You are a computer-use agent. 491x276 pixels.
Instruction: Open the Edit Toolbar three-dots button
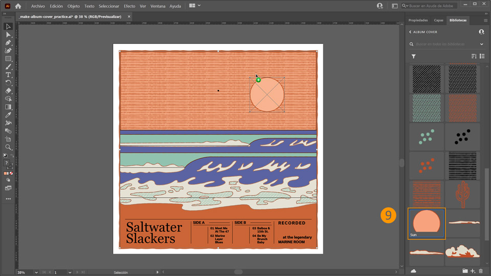[x=8, y=199]
